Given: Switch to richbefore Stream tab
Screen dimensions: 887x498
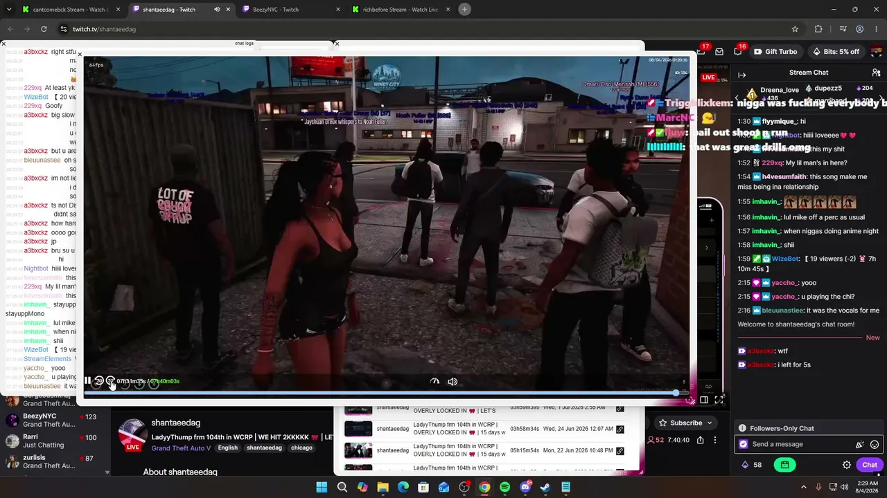Looking at the screenshot, I should (x=401, y=10).
